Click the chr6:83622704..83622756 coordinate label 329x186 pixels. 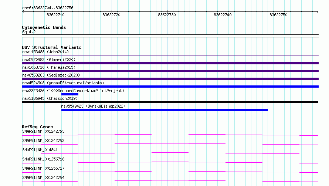click(48, 8)
